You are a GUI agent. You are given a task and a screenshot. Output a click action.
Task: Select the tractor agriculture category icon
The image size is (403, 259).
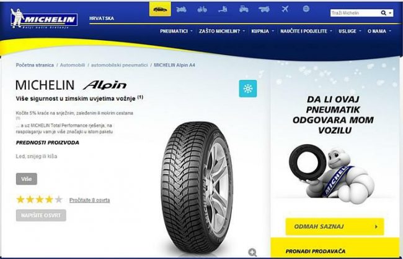(x=244, y=9)
